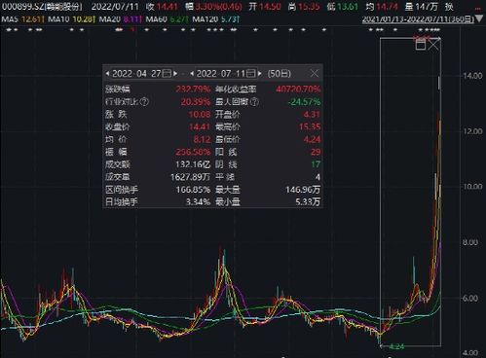Click the end date field 2022-07-11
This screenshot has height=358, width=486.
[221, 74]
